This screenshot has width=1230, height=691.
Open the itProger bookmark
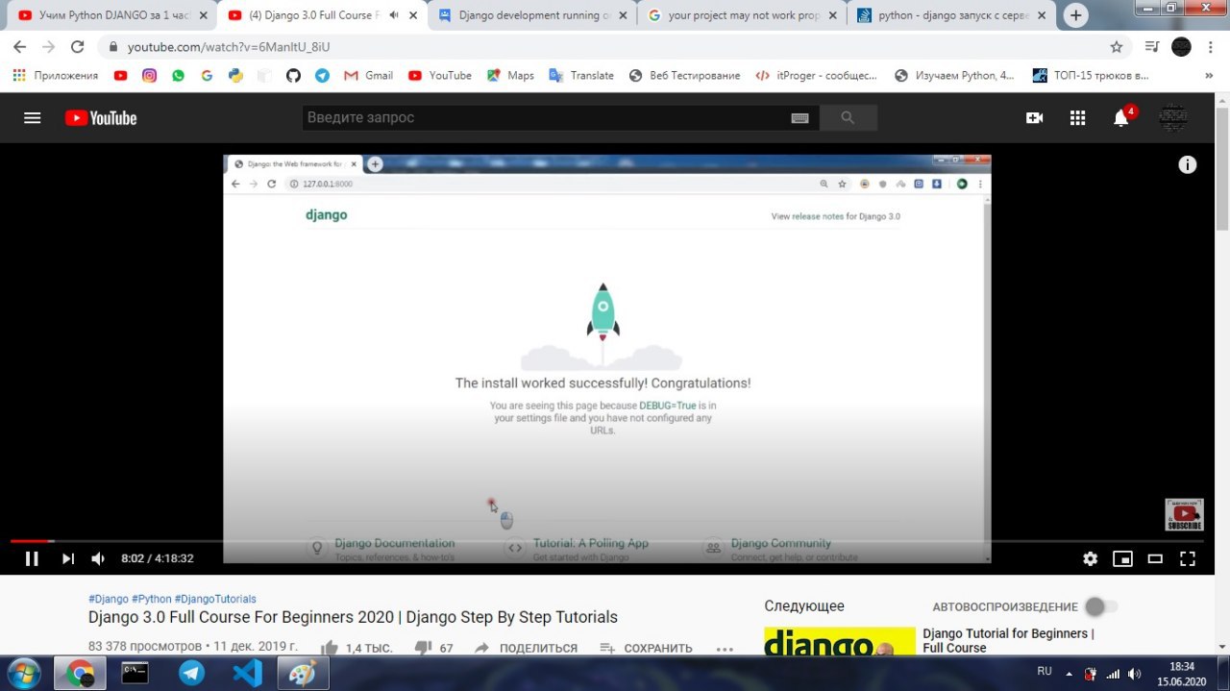[816, 75]
